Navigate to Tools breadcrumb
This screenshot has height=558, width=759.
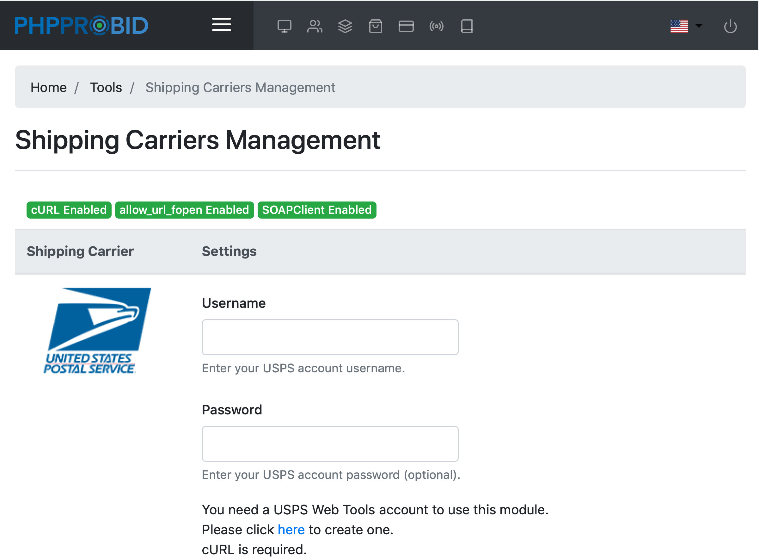coord(106,88)
